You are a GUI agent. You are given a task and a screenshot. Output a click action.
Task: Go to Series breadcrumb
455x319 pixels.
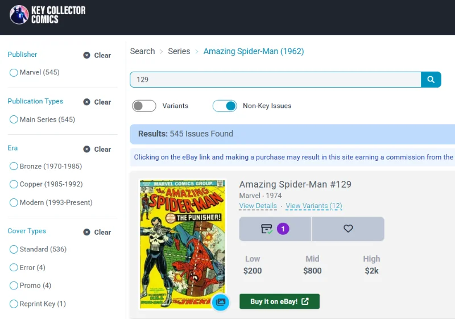pyautogui.click(x=179, y=51)
